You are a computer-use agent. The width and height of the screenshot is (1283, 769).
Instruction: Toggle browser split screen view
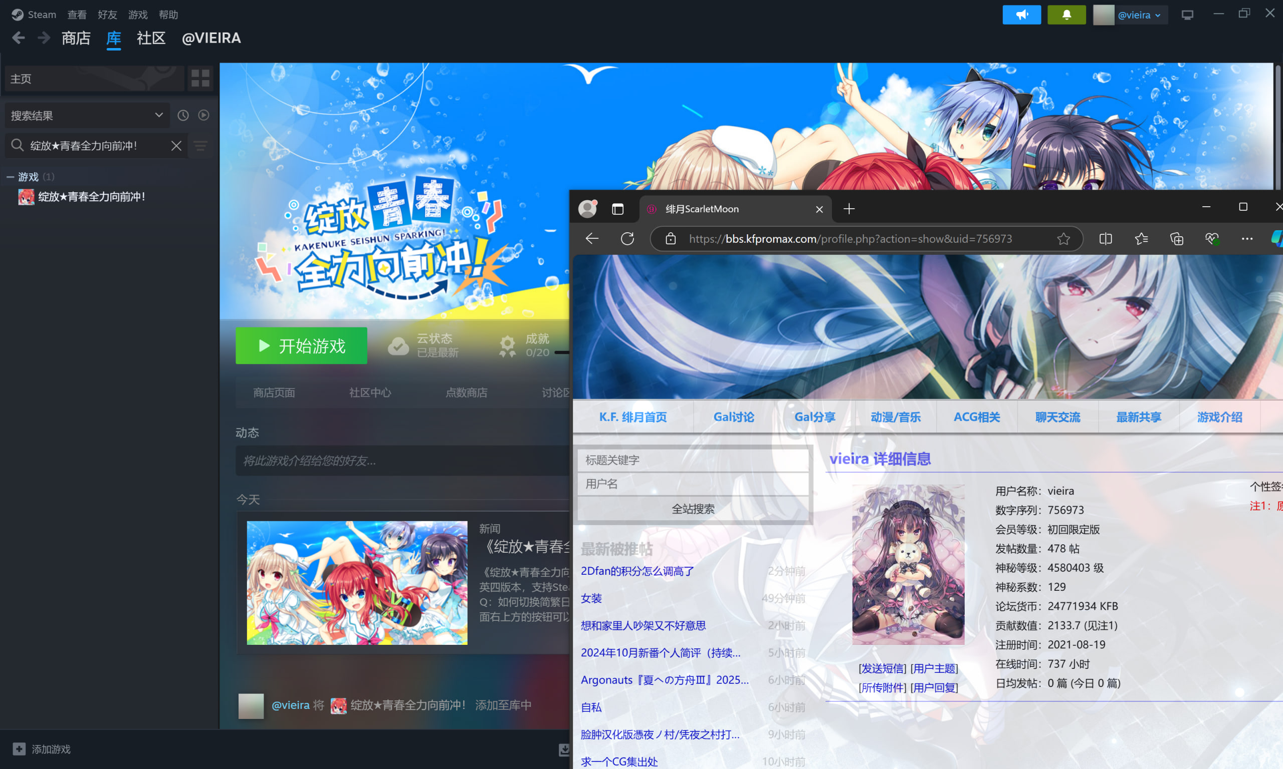click(1105, 238)
